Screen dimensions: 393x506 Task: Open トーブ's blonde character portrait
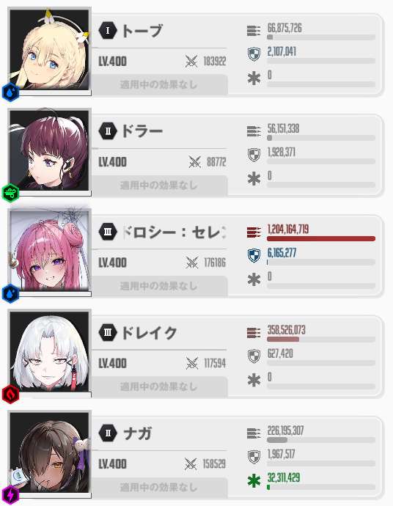tap(49, 50)
